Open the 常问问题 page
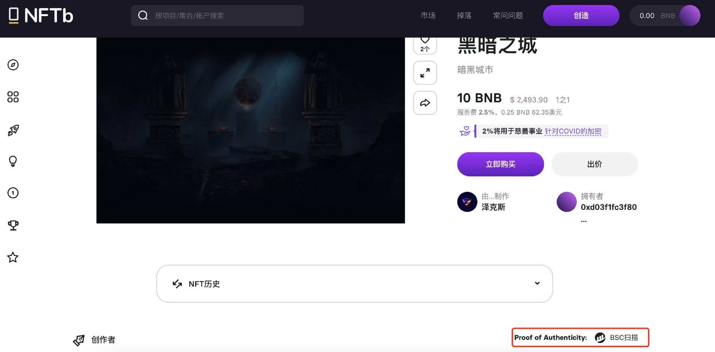 coord(508,16)
